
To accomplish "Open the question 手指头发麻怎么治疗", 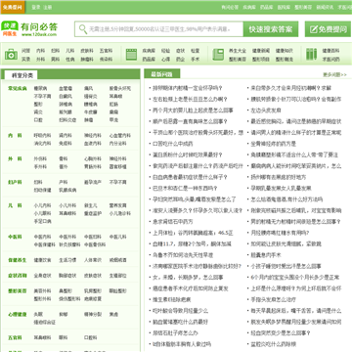I will coord(273,299).
